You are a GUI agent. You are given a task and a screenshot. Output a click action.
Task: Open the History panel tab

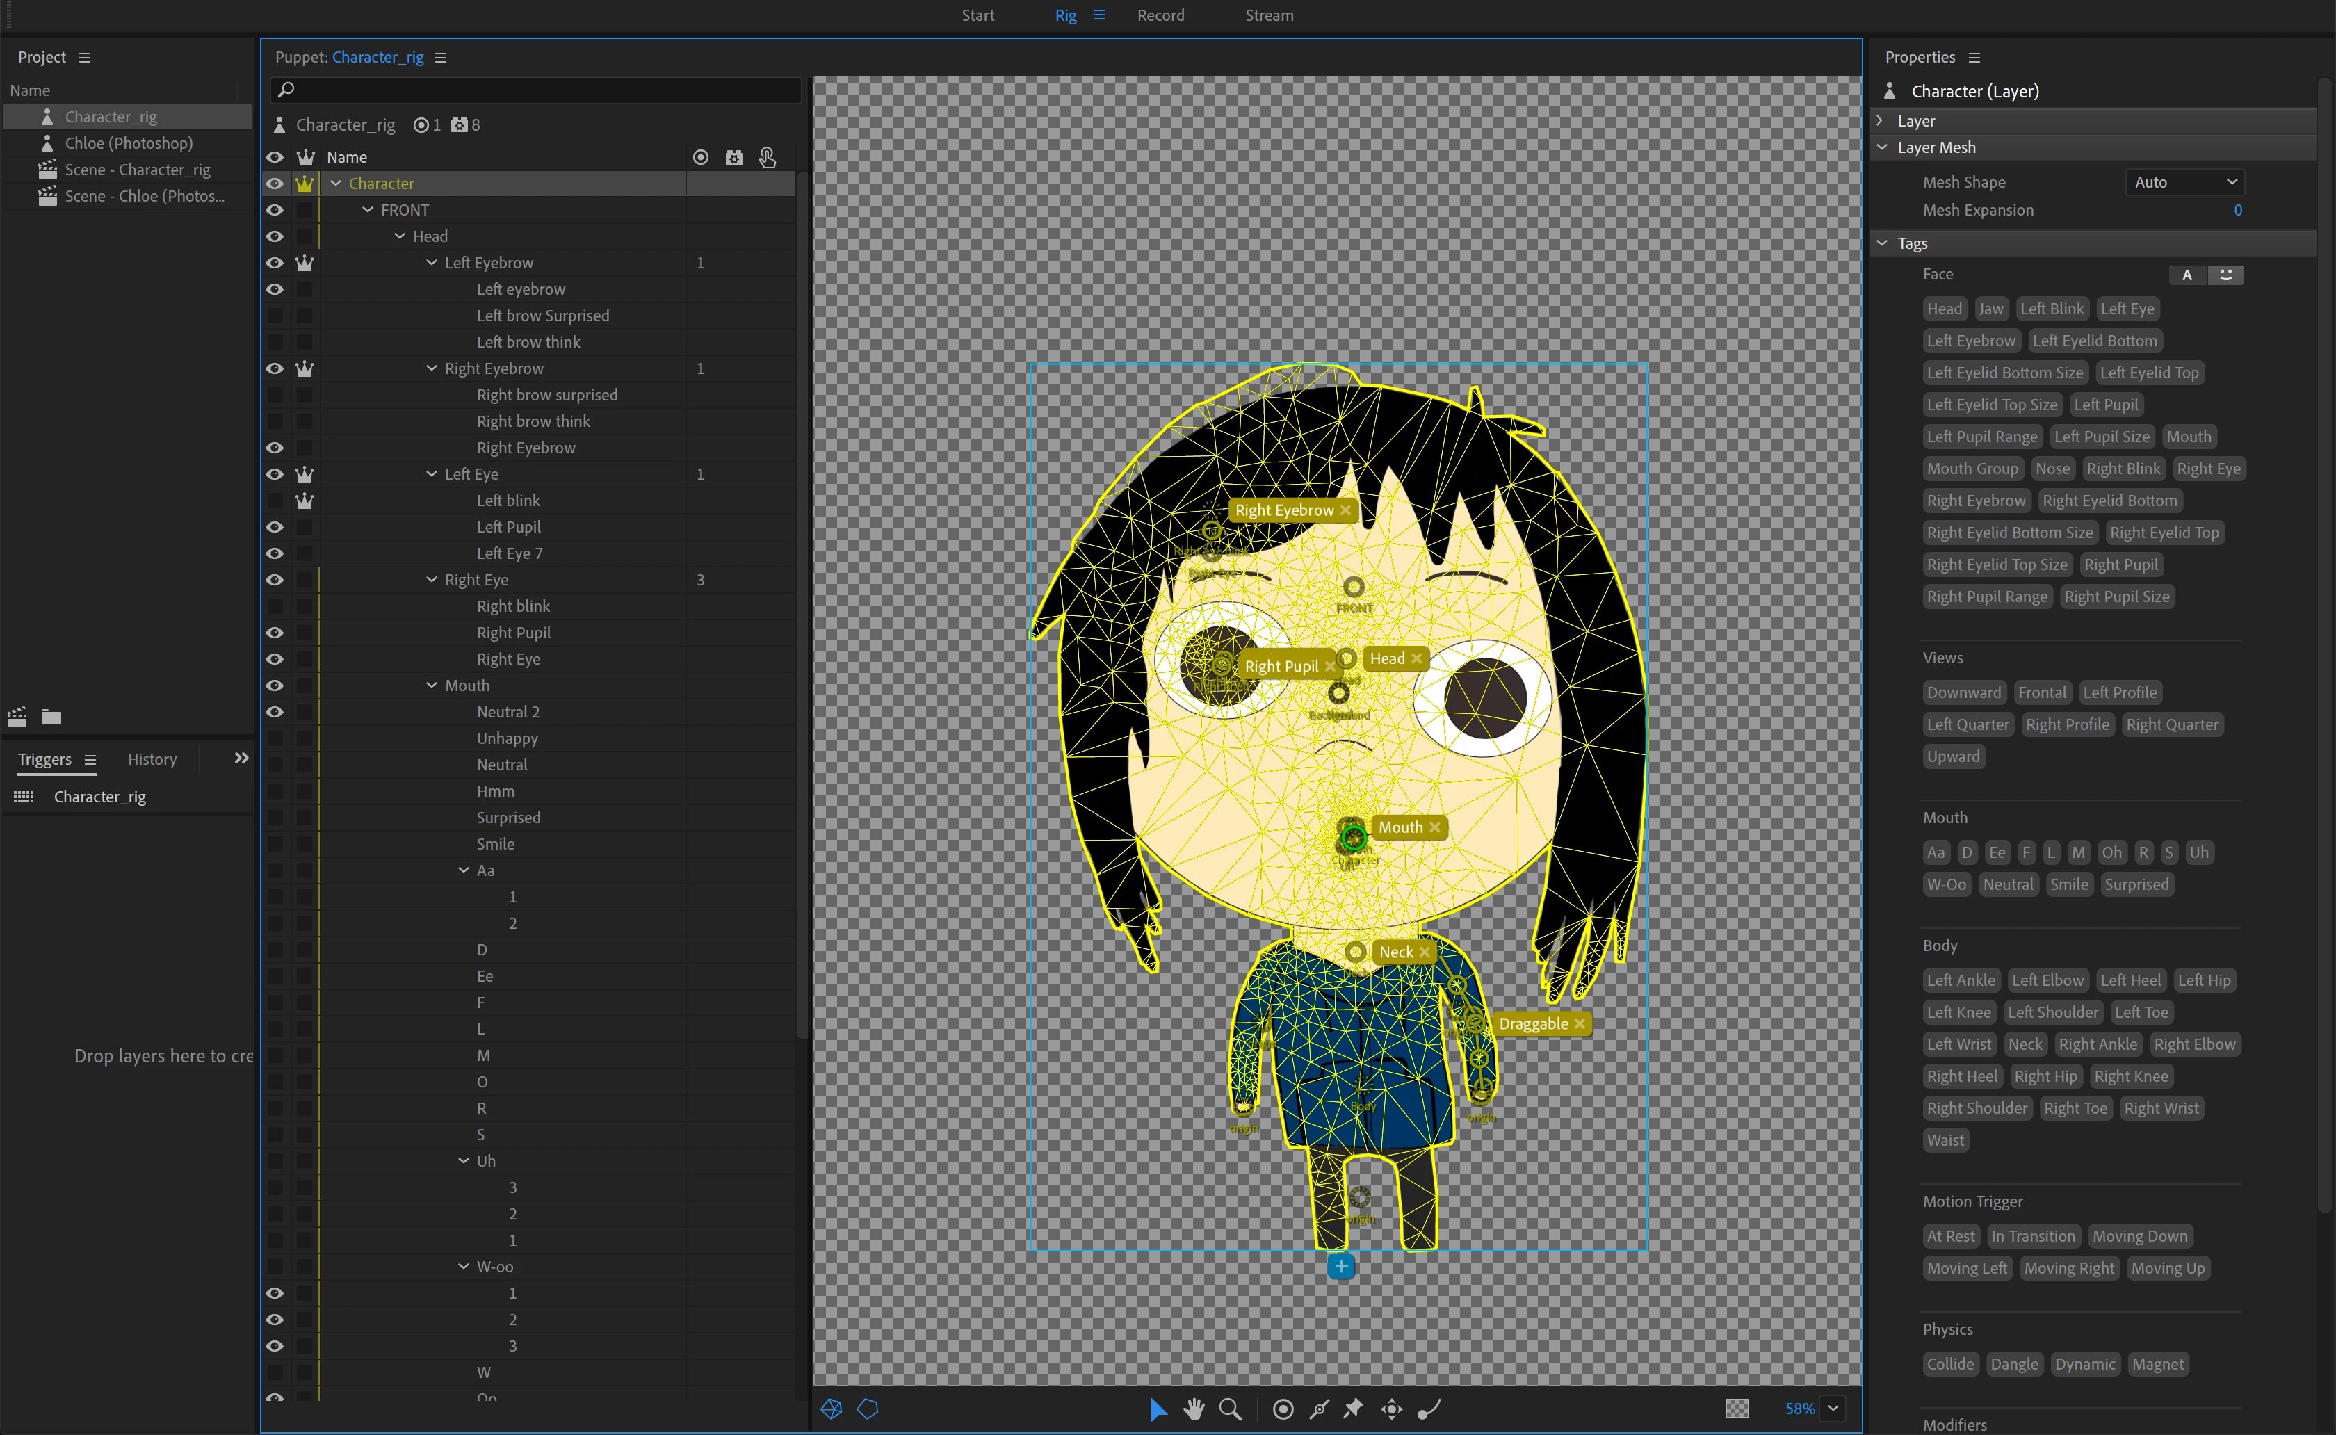pos(152,759)
